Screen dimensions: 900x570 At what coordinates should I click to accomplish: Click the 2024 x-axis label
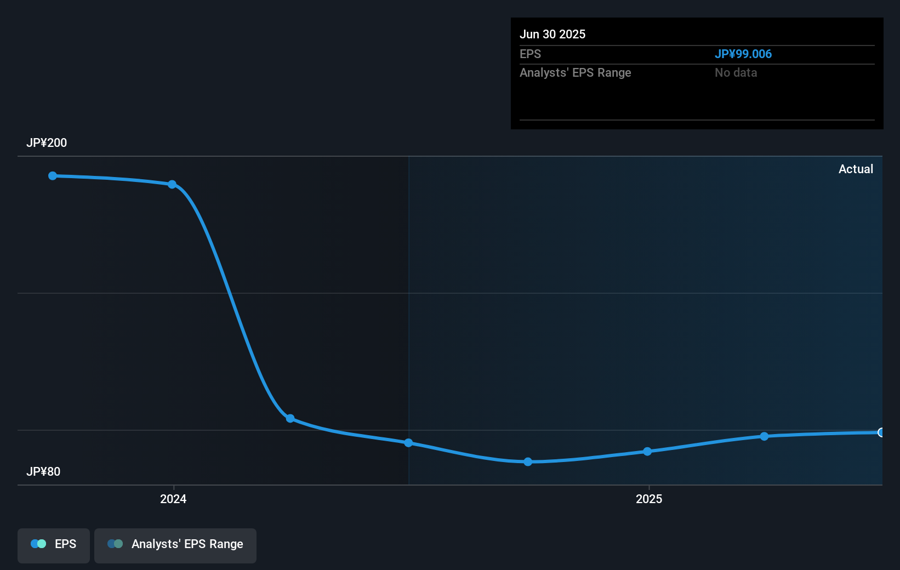(x=173, y=499)
